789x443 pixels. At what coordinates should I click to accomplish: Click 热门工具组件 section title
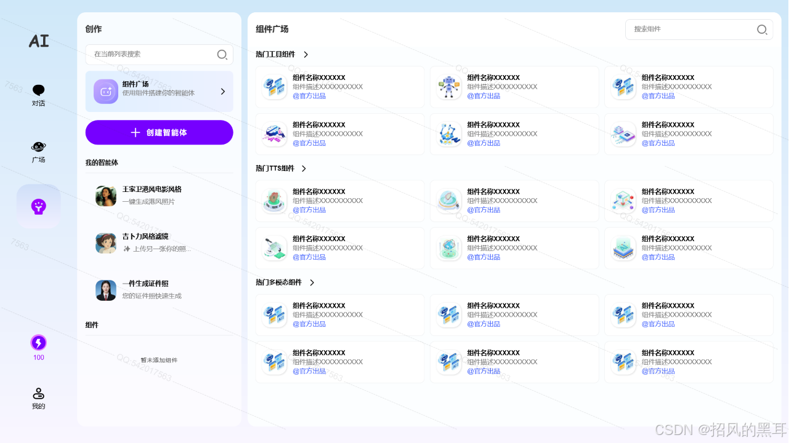pos(275,55)
